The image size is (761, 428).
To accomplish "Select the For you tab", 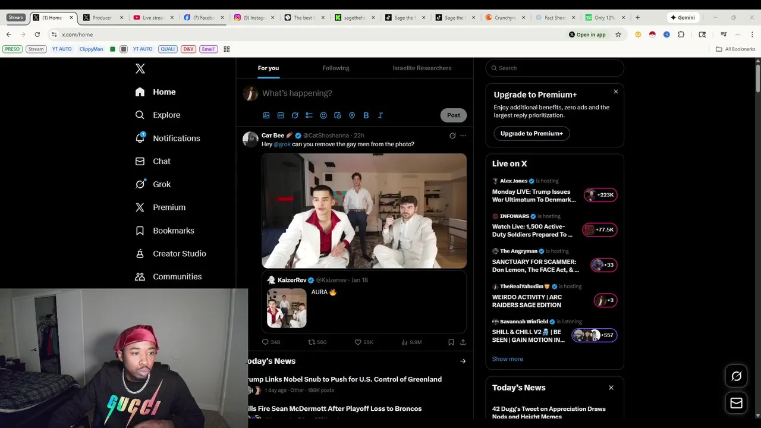I will tap(268, 68).
